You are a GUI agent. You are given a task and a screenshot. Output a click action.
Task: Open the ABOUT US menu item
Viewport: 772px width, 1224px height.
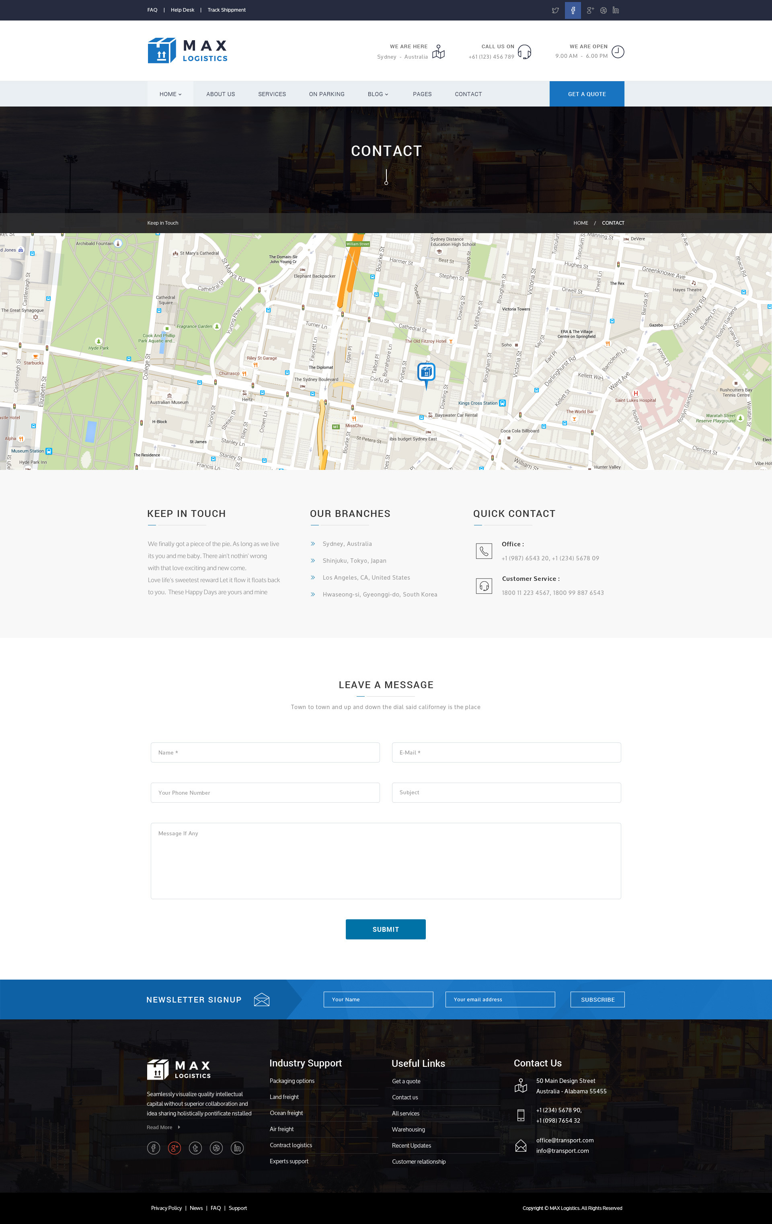[220, 94]
